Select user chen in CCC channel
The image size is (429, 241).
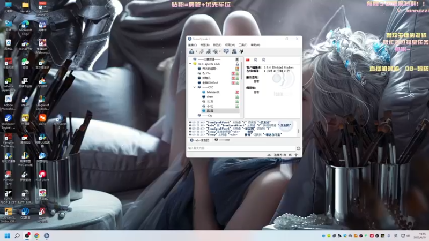210,97
